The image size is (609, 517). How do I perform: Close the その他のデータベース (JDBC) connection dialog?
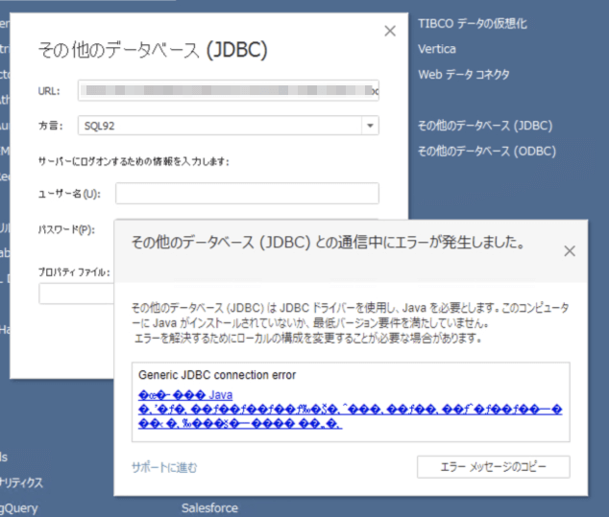(x=390, y=31)
